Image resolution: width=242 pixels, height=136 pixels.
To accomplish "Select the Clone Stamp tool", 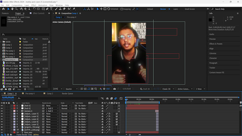I will [60, 9].
